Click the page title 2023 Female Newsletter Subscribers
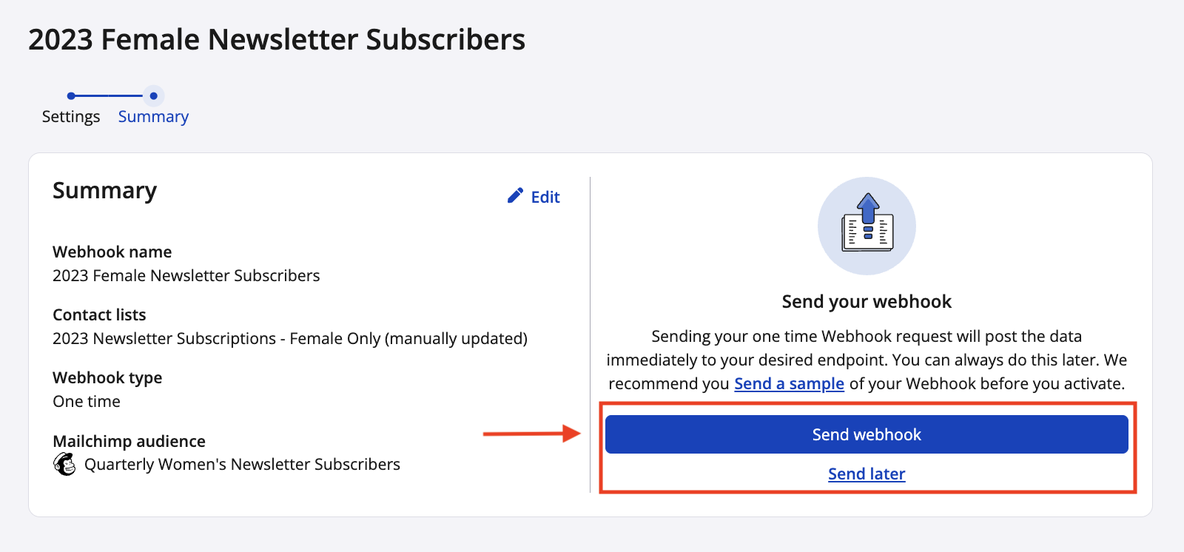Screen dimensions: 1184x552 (x=277, y=39)
